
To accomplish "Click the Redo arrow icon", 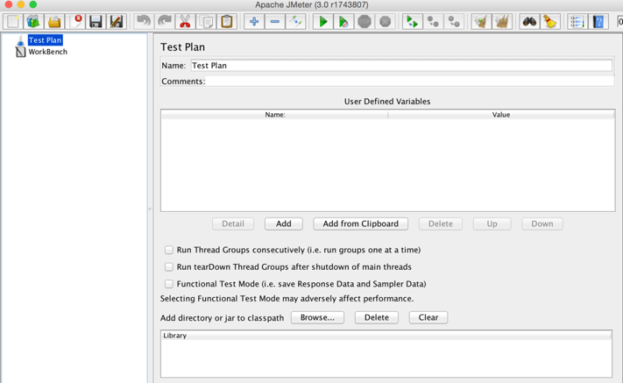I will tap(164, 21).
